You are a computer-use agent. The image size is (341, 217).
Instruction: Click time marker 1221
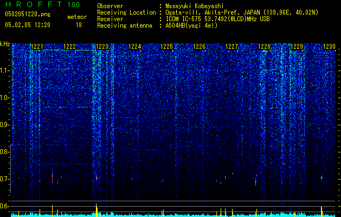(37, 47)
